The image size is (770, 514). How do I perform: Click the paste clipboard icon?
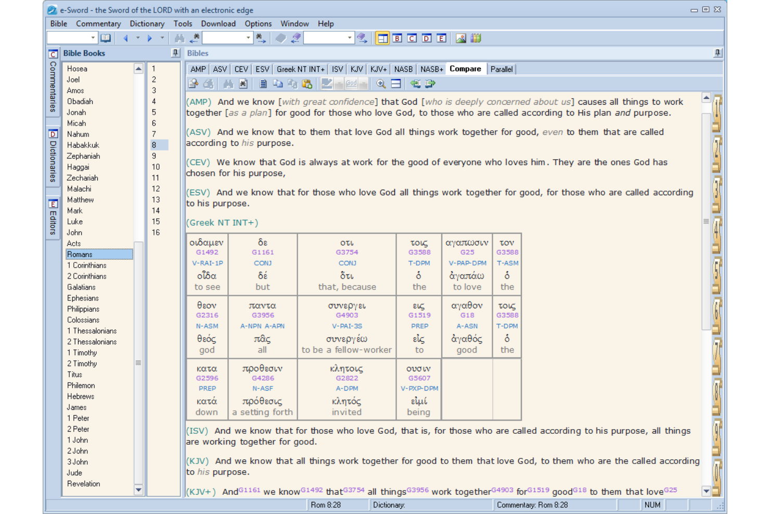tap(307, 83)
